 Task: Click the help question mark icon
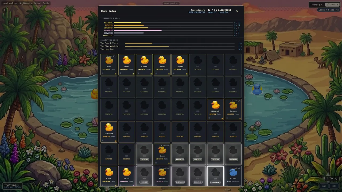(4, 10)
